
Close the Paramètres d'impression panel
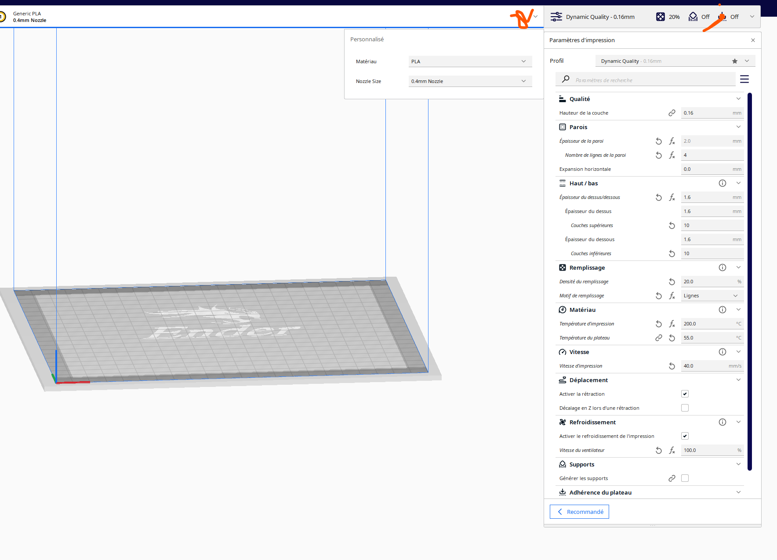[753, 40]
